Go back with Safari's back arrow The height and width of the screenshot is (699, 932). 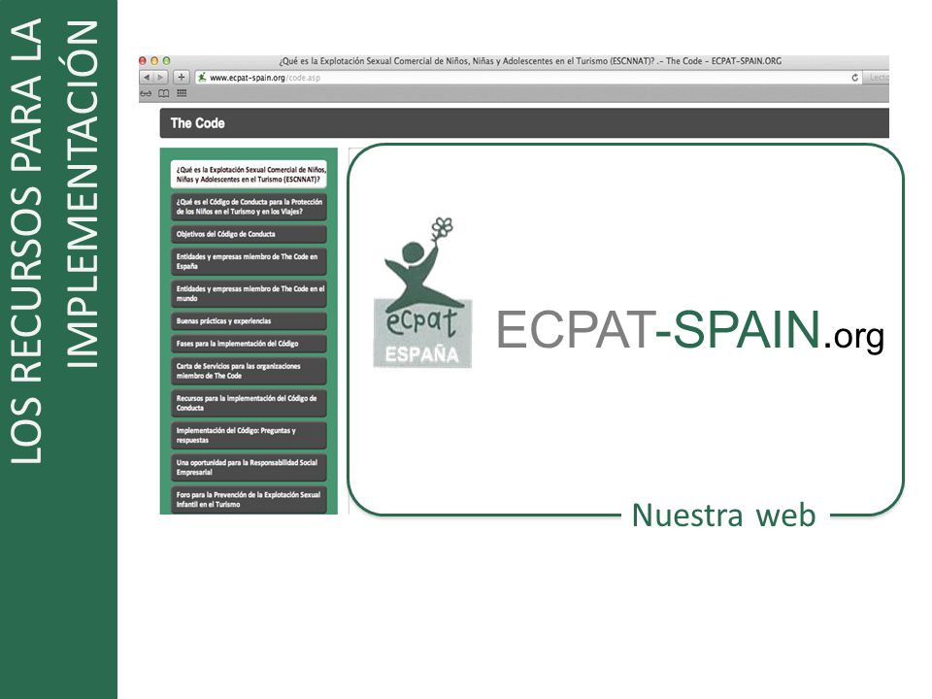click(x=147, y=78)
